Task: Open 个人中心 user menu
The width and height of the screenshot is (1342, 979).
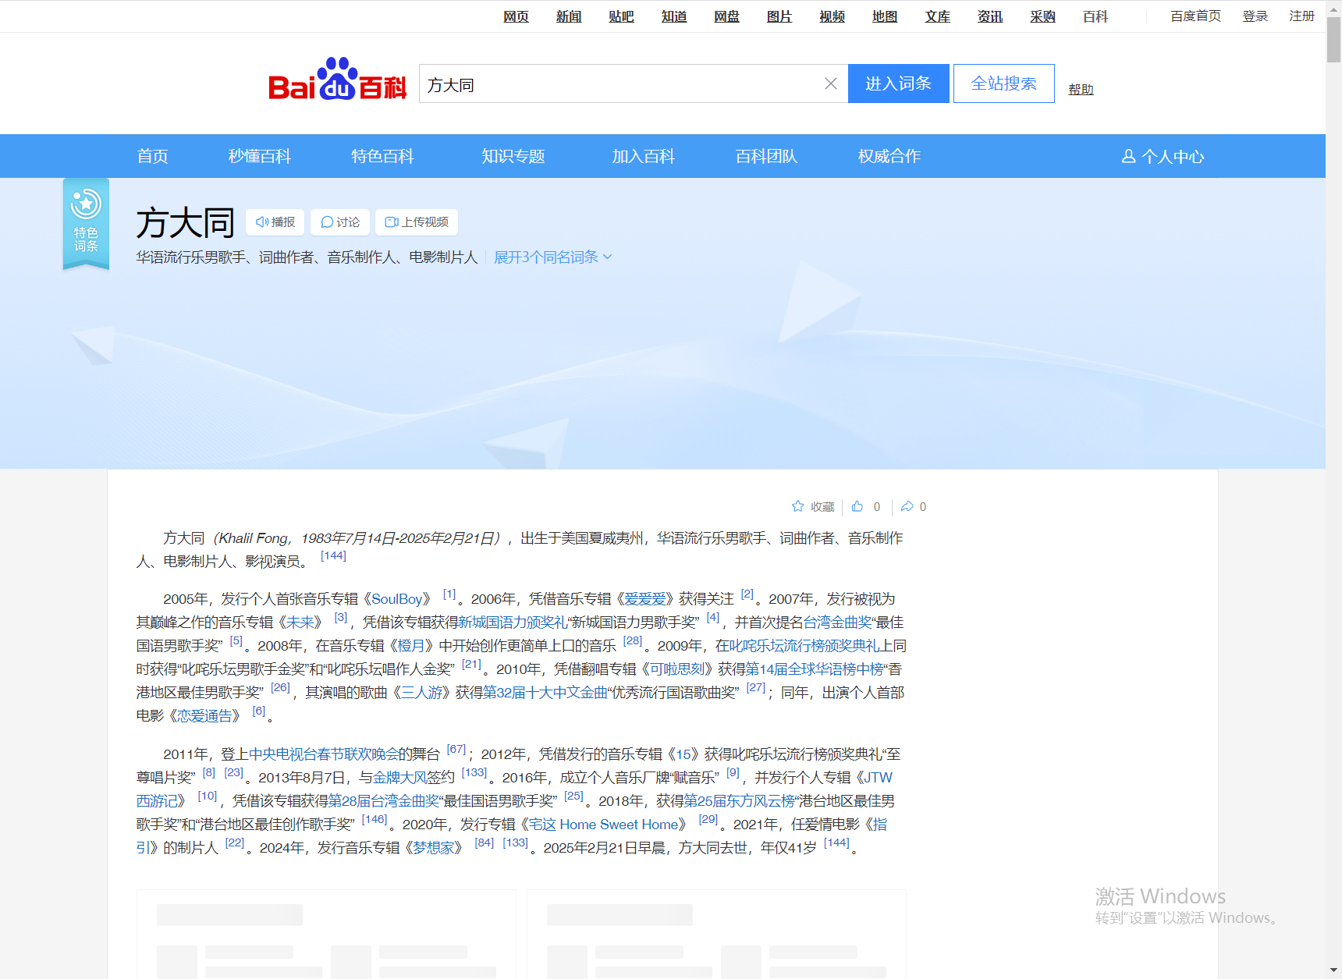Action: click(1163, 156)
